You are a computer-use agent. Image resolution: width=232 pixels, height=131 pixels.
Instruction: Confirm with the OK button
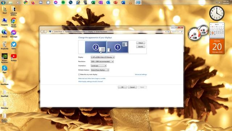(x=122, y=87)
